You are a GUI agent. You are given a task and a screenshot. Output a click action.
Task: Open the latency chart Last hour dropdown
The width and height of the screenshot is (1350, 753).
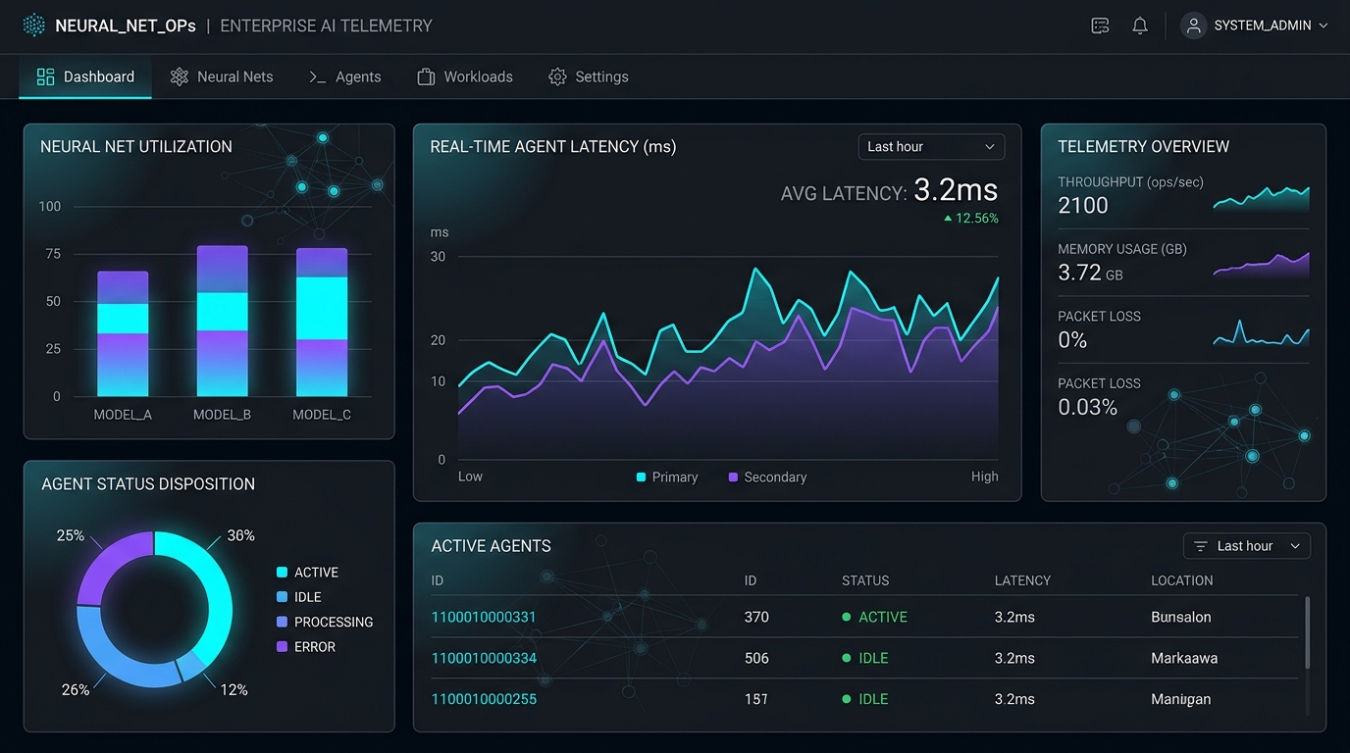[931, 146]
